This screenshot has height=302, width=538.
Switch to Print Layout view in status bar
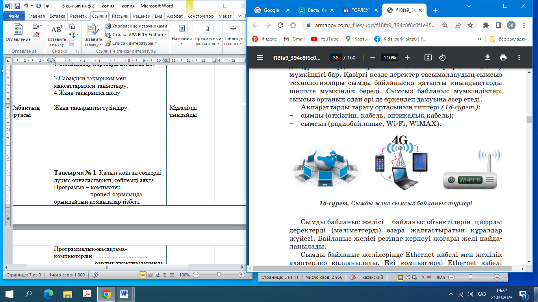(143, 275)
